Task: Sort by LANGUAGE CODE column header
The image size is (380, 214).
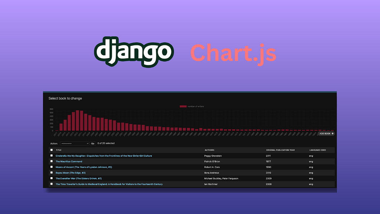Action: 318,150
